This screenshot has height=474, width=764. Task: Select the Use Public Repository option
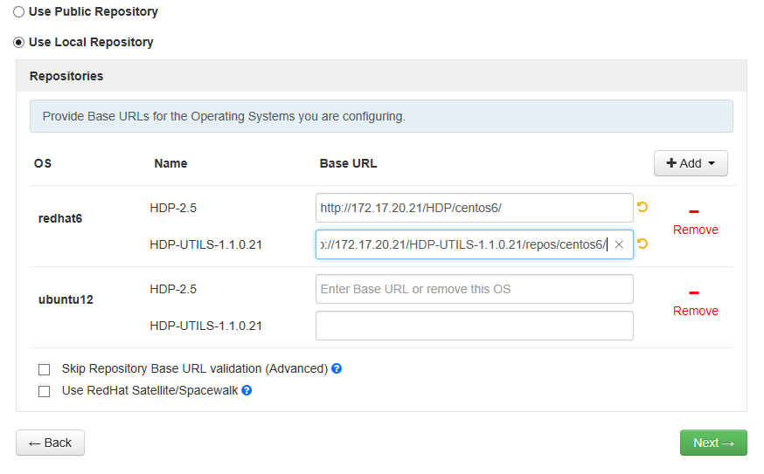pyautogui.click(x=19, y=12)
